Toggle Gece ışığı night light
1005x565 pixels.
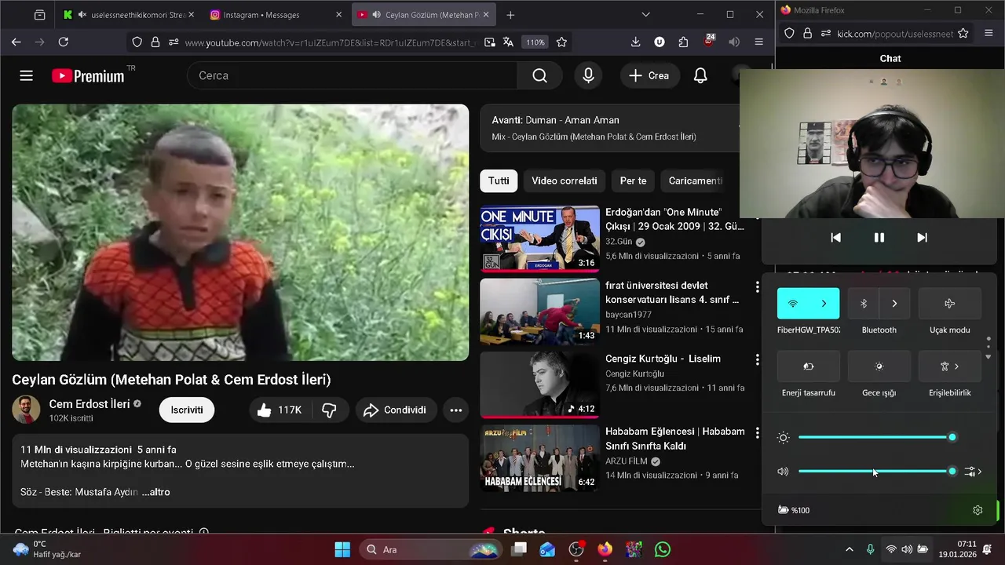[879, 366]
